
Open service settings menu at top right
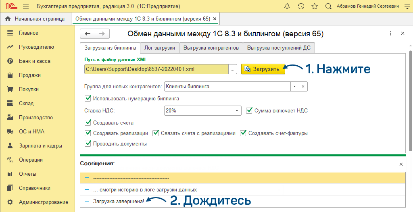(x=407, y=6)
